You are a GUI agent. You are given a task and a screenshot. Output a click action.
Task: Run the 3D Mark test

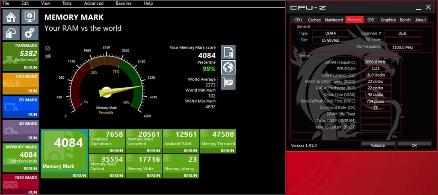pyautogui.click(x=33, y=138)
